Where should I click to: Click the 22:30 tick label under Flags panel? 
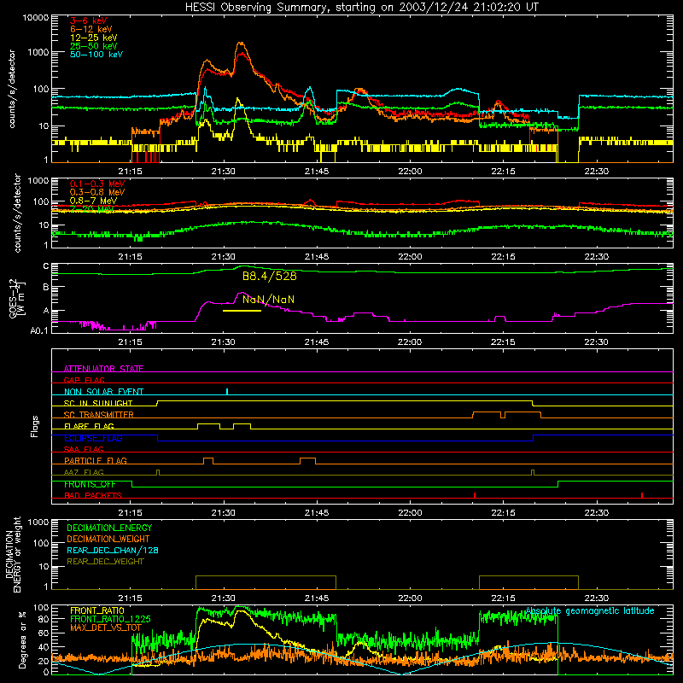click(596, 513)
